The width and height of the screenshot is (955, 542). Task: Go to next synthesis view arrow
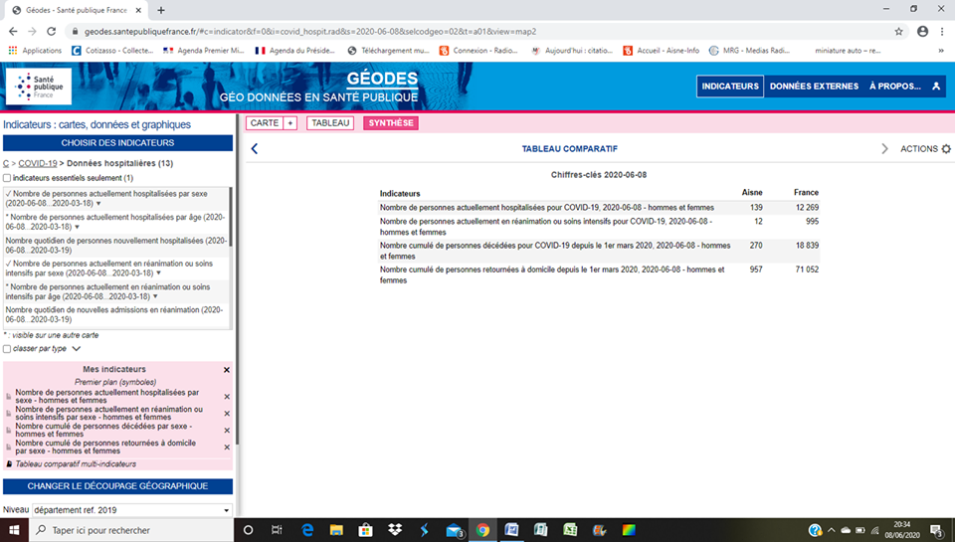click(x=884, y=148)
